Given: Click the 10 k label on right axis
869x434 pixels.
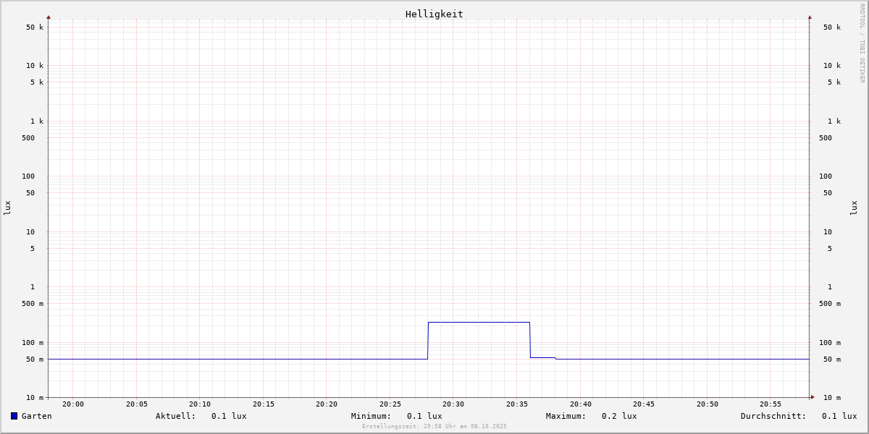Looking at the screenshot, I should [x=832, y=66].
